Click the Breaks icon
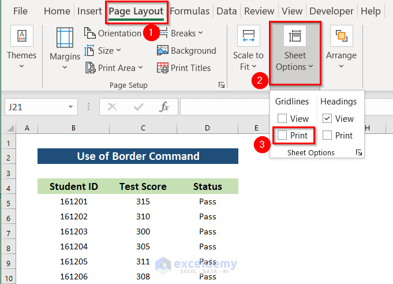The width and height of the screenshot is (393, 284). [x=163, y=33]
